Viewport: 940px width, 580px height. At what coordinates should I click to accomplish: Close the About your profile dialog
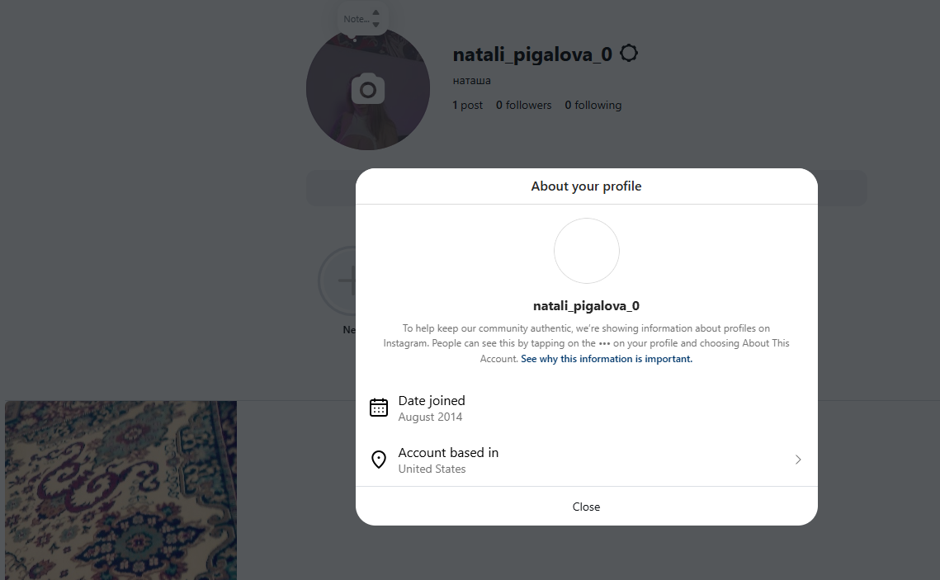tap(586, 507)
